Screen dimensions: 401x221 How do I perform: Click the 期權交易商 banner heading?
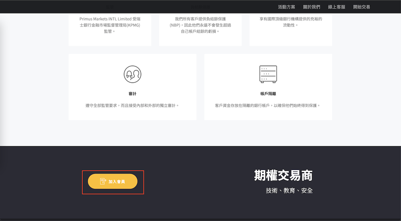click(x=283, y=175)
